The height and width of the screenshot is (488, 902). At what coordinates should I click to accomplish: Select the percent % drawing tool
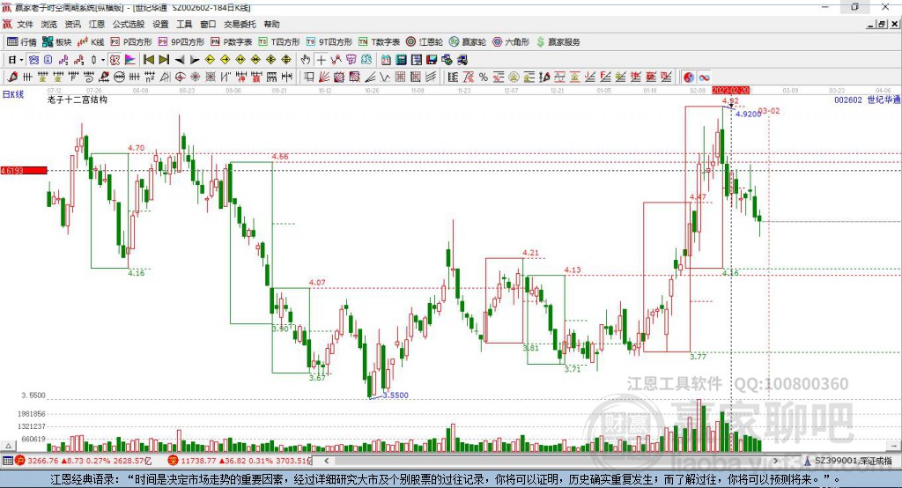click(484, 78)
